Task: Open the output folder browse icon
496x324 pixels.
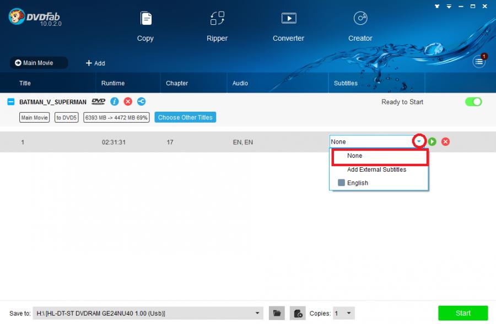Action: click(277, 314)
